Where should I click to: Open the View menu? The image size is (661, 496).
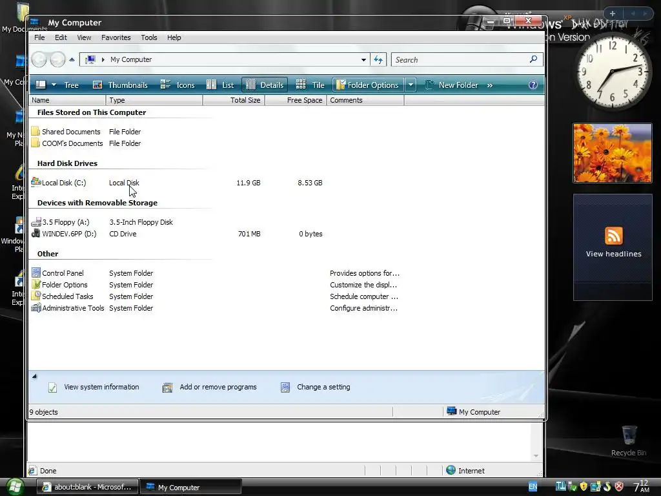tap(84, 37)
